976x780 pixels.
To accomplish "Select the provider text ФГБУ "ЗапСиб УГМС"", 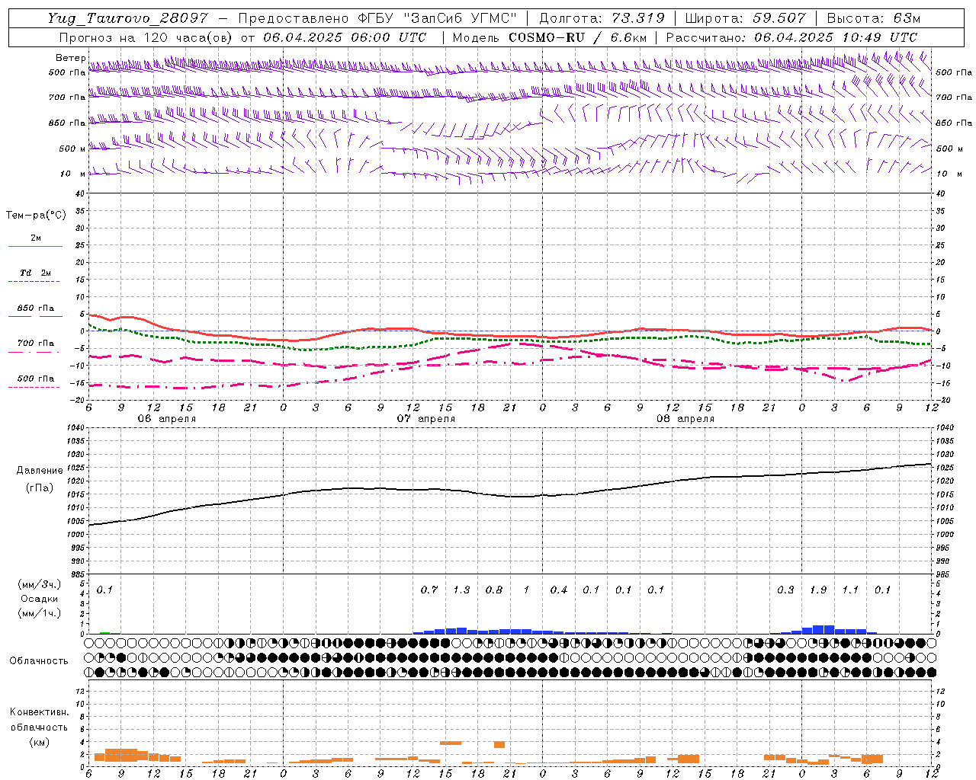I will click(437, 18).
